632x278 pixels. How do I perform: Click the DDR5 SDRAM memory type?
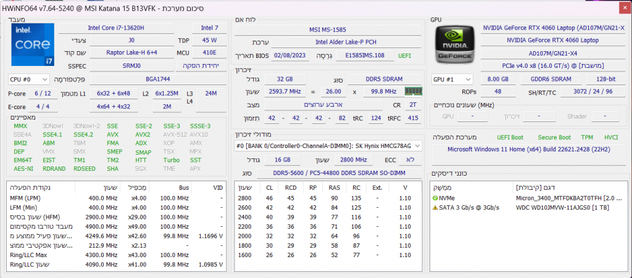[385, 80]
